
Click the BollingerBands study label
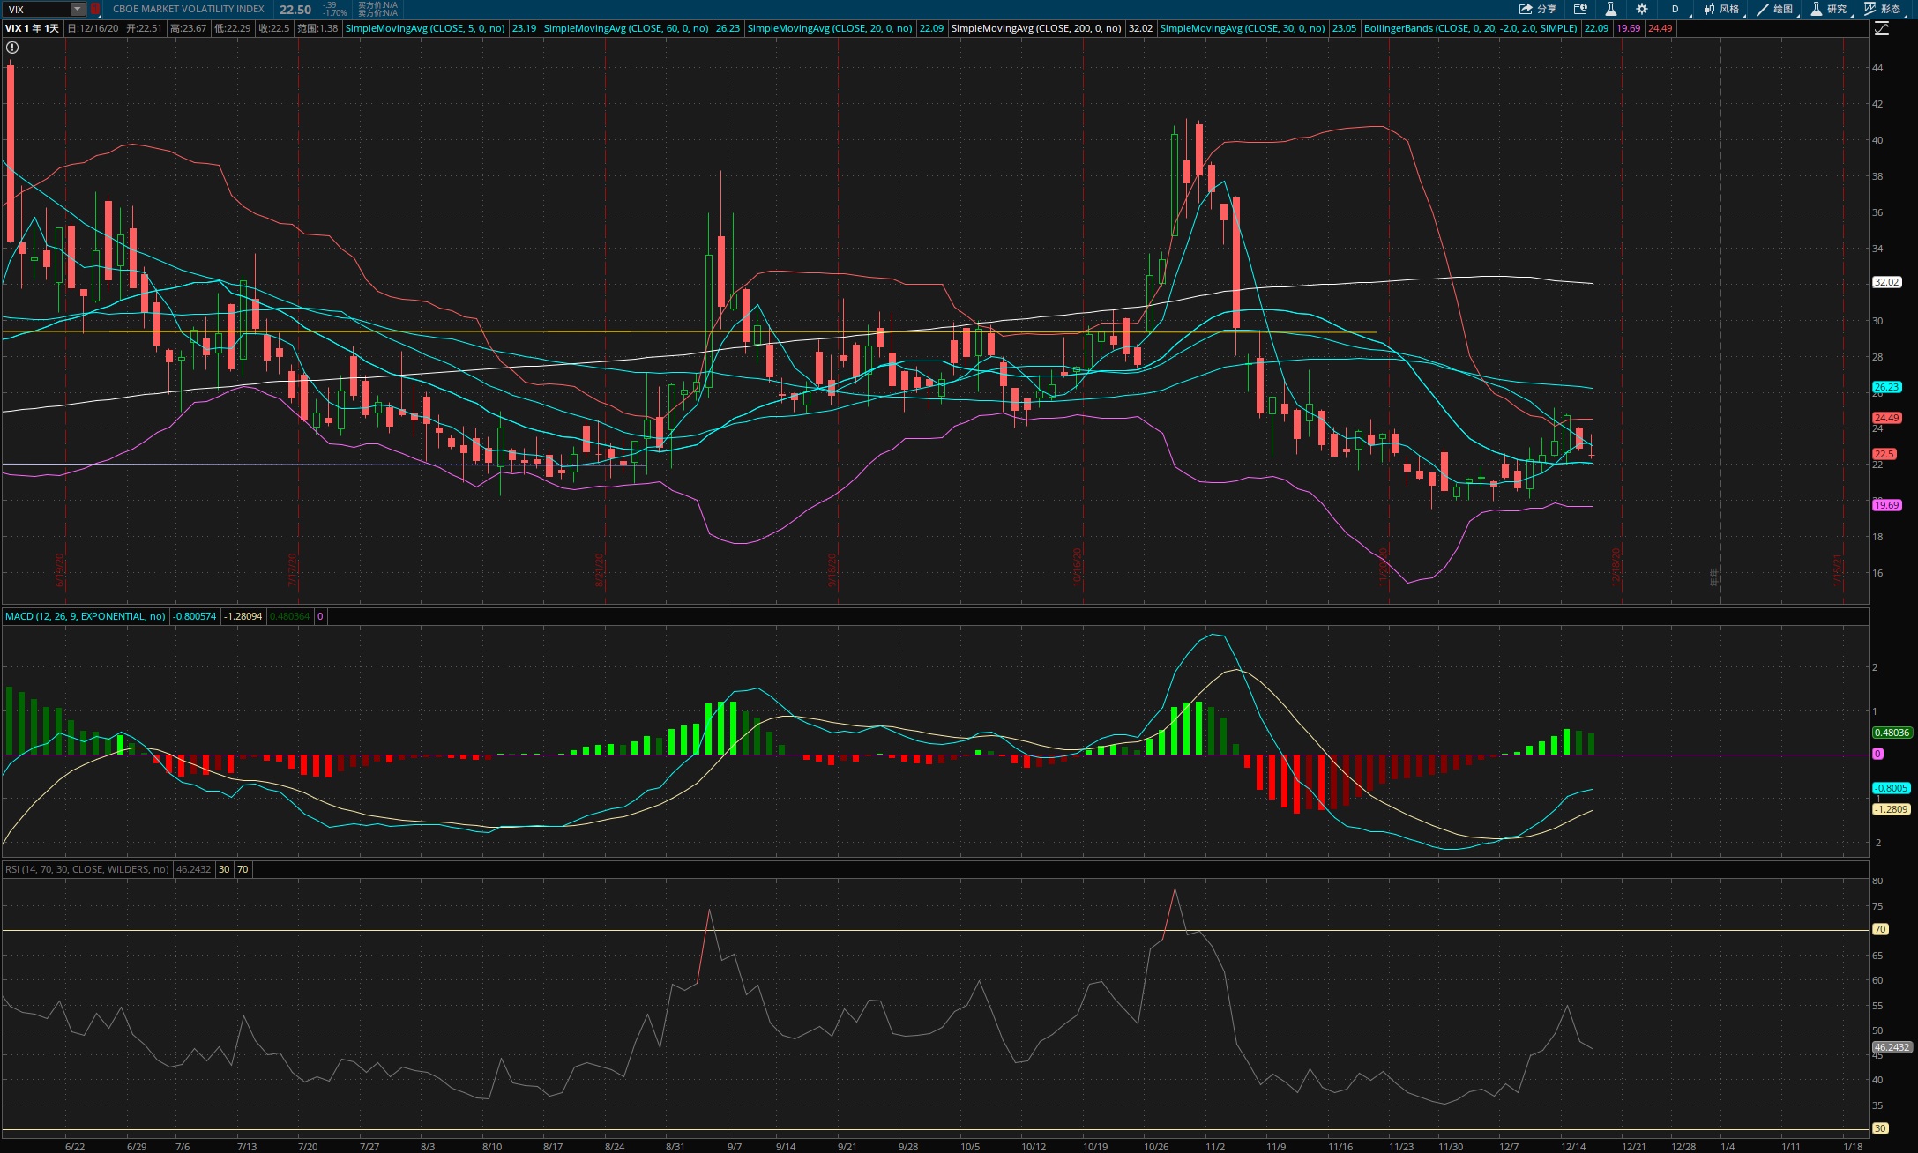point(1470,28)
